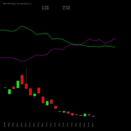Click the high value H: 2.55
Viewport: 131px width, 131px height.
[66, 7]
